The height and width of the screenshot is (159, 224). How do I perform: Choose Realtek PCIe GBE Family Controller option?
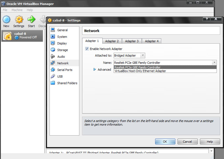pos(165,67)
